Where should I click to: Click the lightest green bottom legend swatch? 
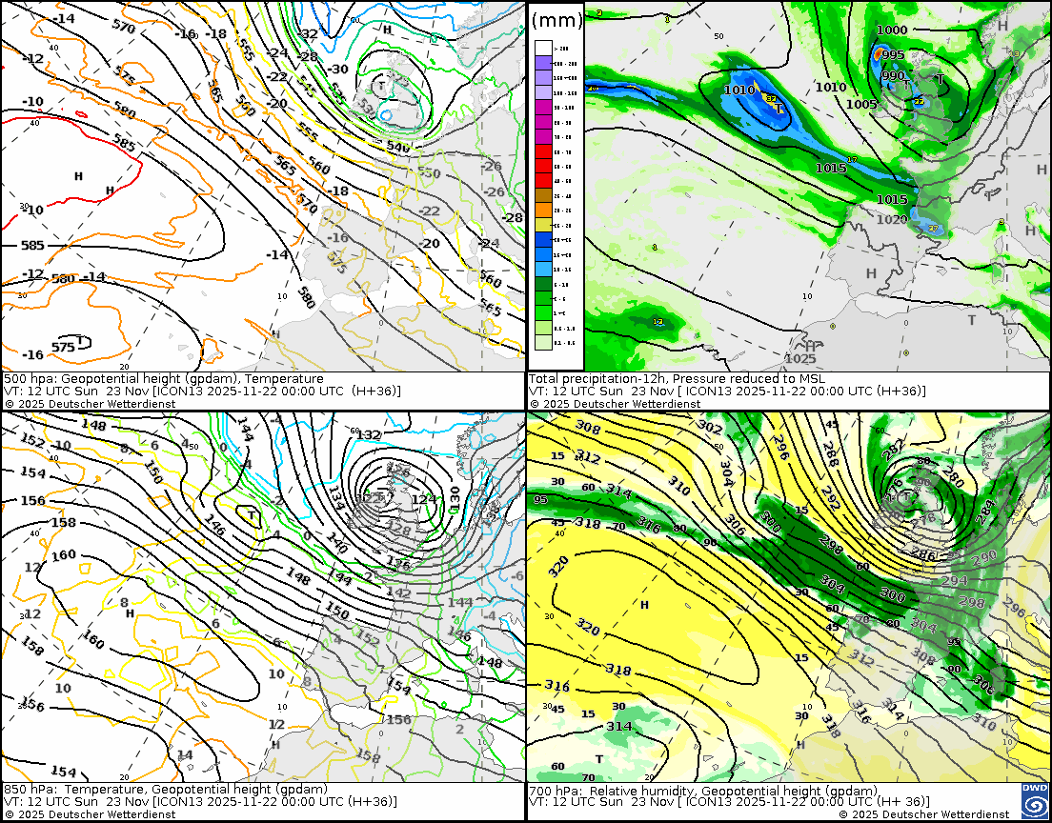[x=543, y=341]
